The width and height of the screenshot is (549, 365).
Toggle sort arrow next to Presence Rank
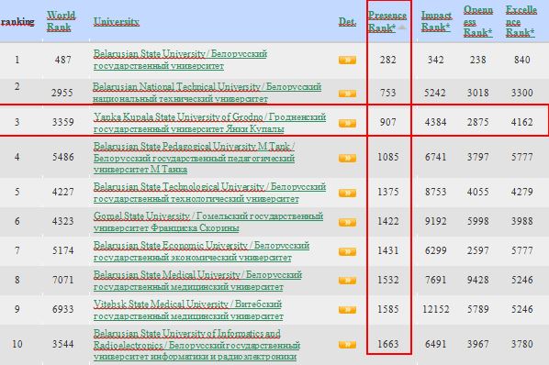click(402, 27)
